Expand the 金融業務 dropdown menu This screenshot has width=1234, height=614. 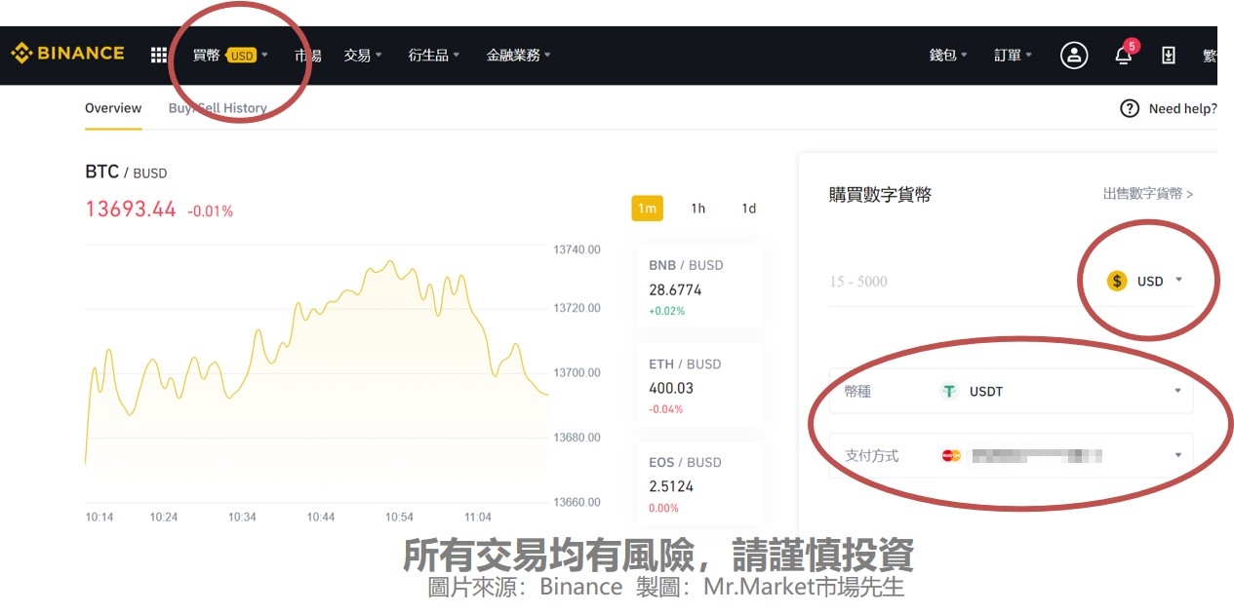(x=519, y=56)
